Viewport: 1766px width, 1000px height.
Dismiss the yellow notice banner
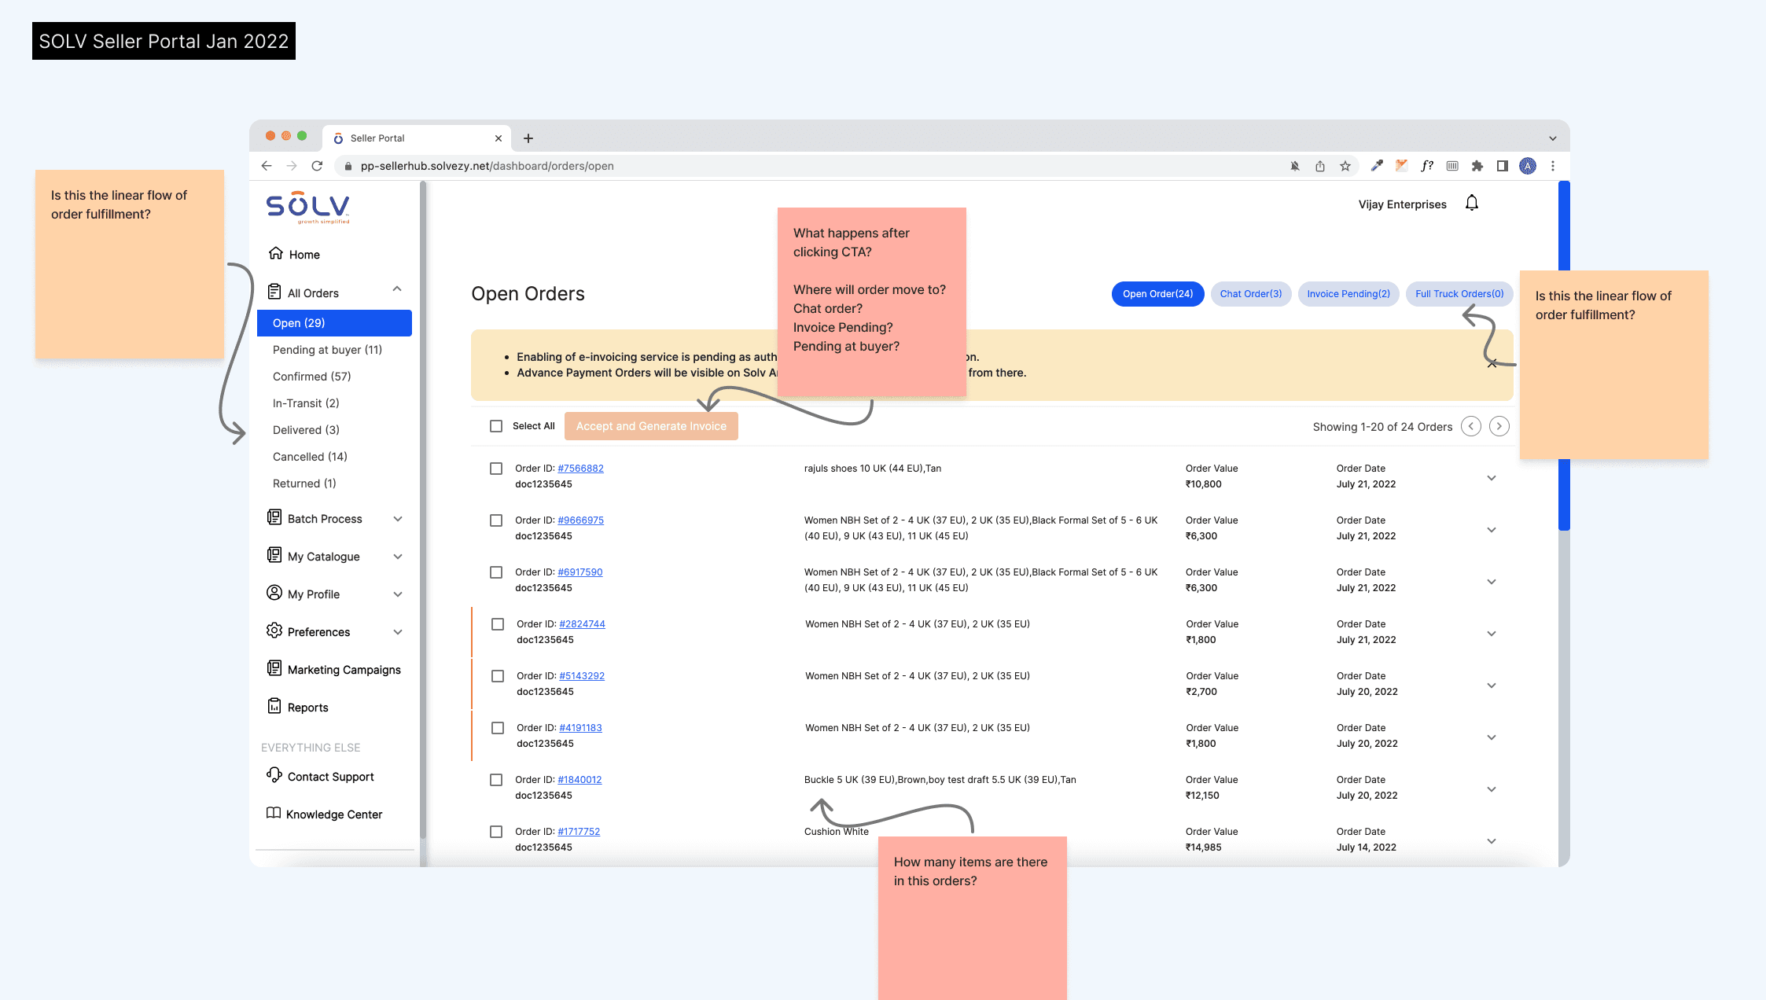(x=1492, y=363)
